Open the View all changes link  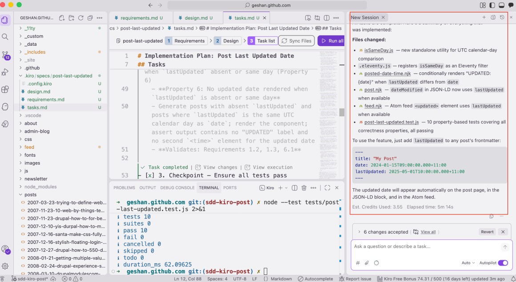pos(428,232)
